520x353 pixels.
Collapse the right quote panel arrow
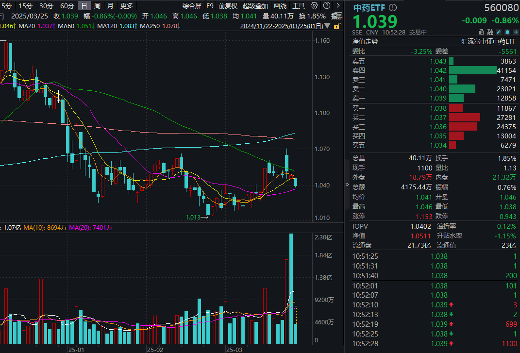(x=347, y=185)
